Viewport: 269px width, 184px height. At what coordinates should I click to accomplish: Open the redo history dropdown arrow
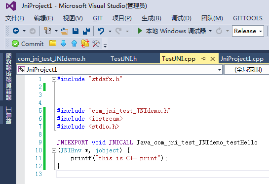click(127, 31)
